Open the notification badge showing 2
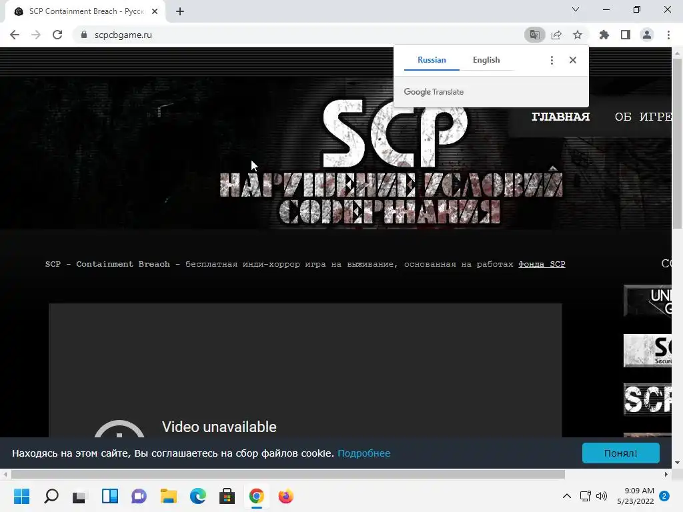Screen dimensions: 683x512 664,496
